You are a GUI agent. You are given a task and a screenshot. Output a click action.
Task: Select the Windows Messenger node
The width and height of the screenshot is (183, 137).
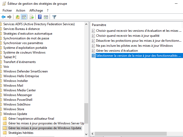pos(18,95)
